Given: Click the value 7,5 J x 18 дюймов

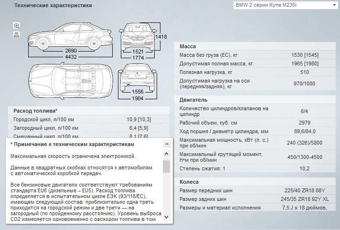Looking at the screenshot, I should 305,208.
